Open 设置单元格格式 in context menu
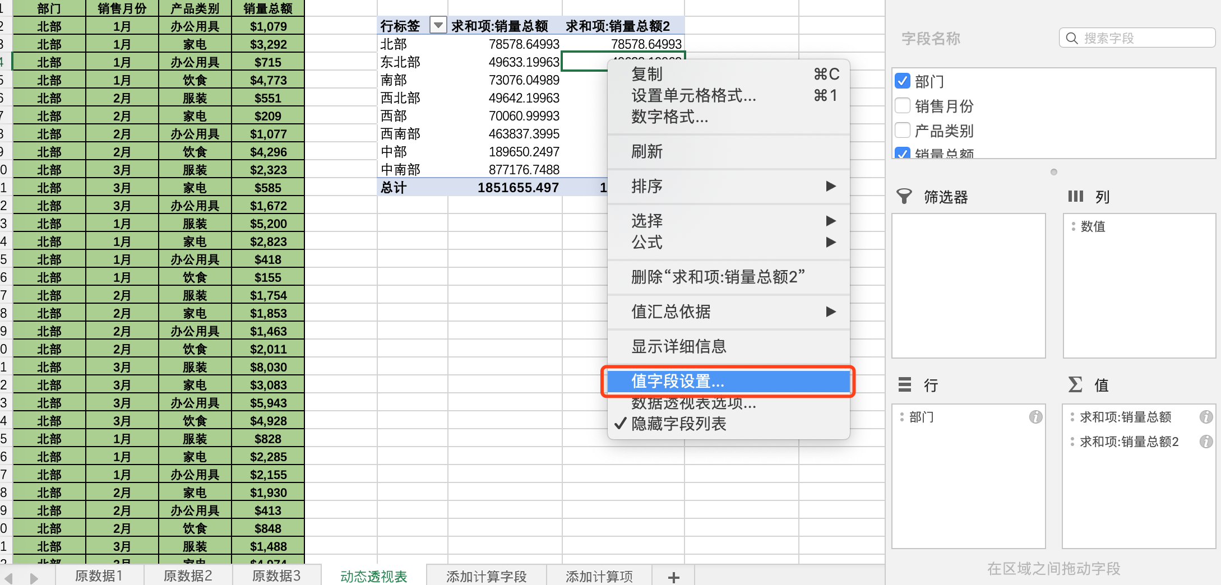Image resolution: width=1221 pixels, height=585 pixels. tap(729, 96)
